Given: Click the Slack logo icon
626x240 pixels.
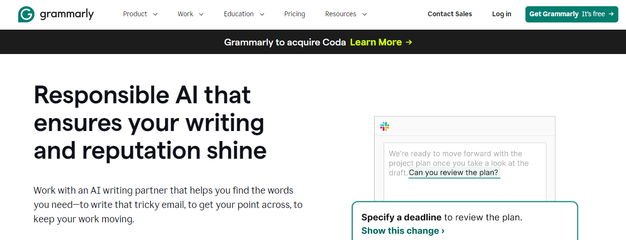Looking at the screenshot, I should point(385,126).
